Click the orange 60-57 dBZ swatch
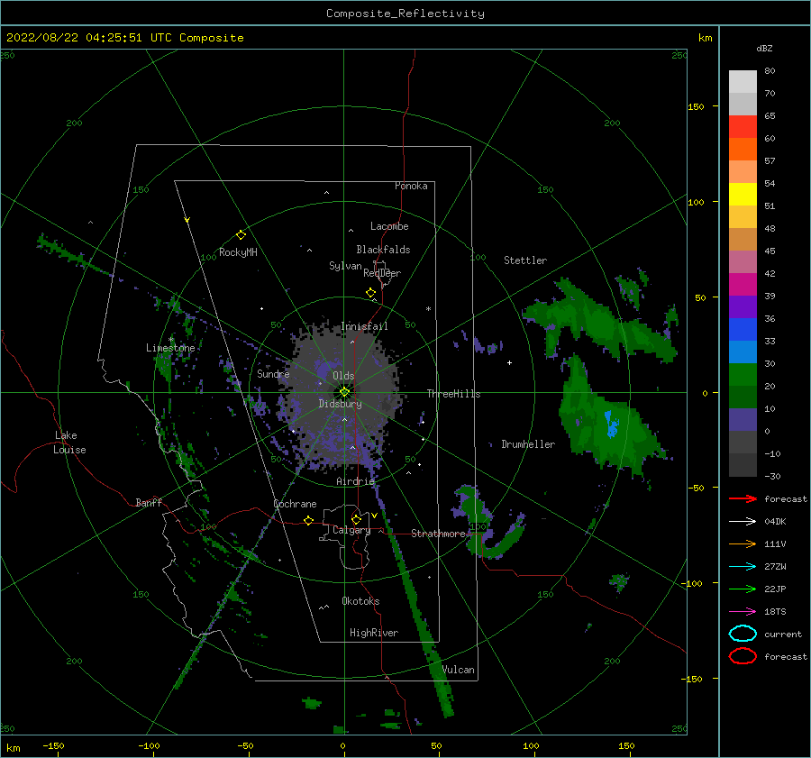 coord(743,150)
